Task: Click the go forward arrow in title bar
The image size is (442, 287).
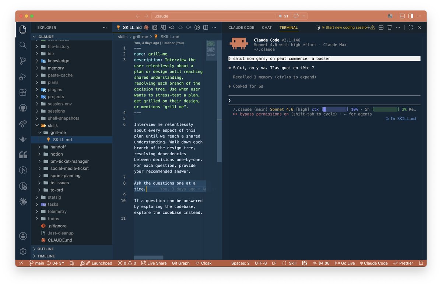Action: pos(147,16)
